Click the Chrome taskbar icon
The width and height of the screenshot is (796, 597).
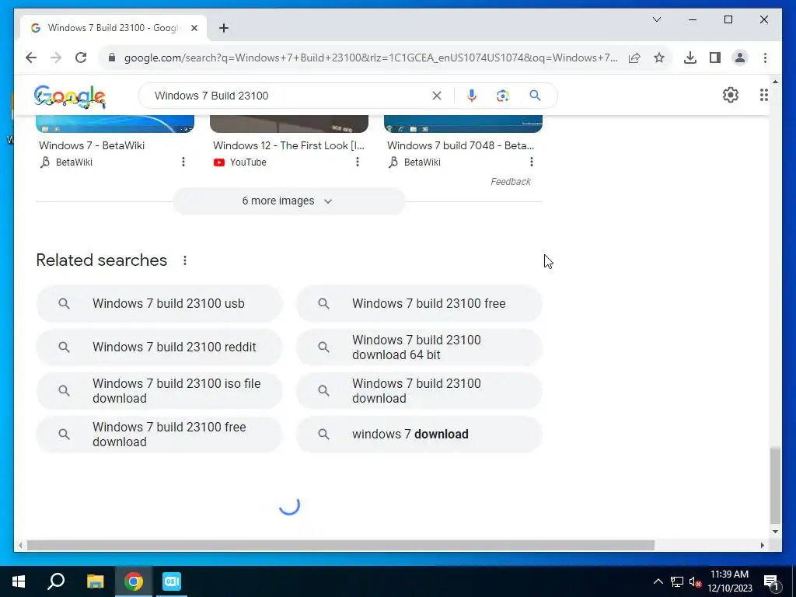tap(134, 581)
